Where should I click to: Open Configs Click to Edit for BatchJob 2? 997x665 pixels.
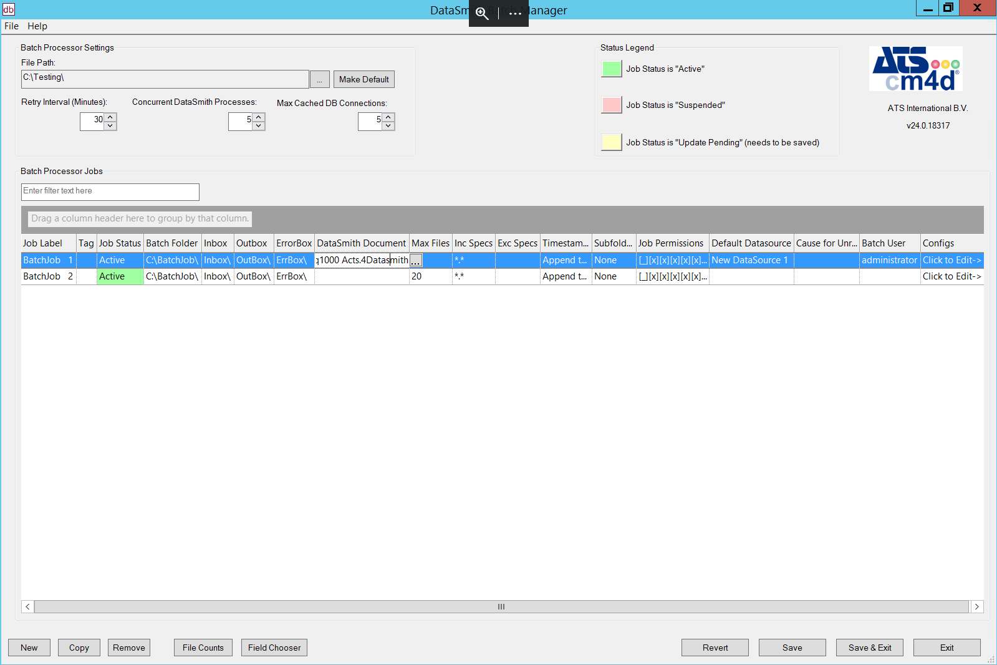click(951, 276)
